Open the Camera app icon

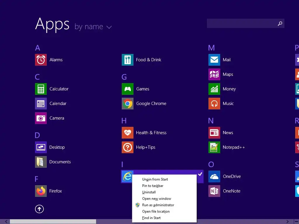click(41, 118)
